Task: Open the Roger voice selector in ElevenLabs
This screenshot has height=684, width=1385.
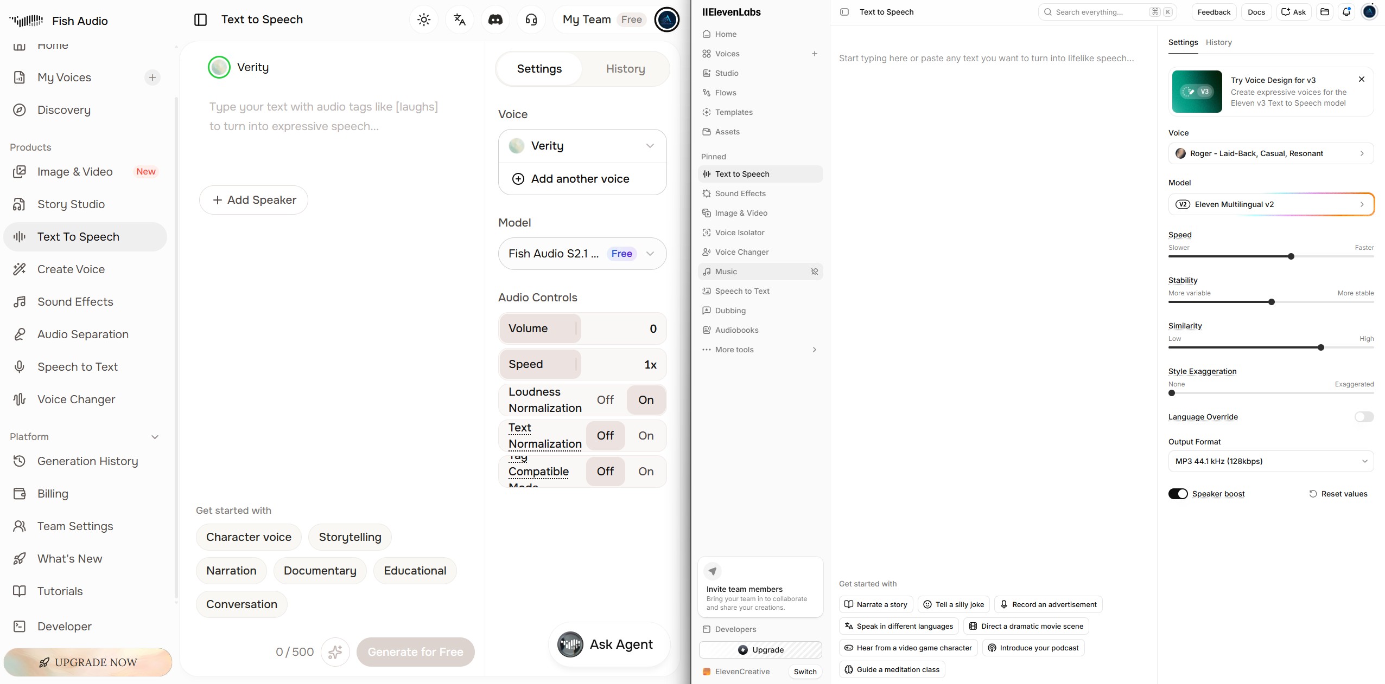Action: pyautogui.click(x=1271, y=153)
